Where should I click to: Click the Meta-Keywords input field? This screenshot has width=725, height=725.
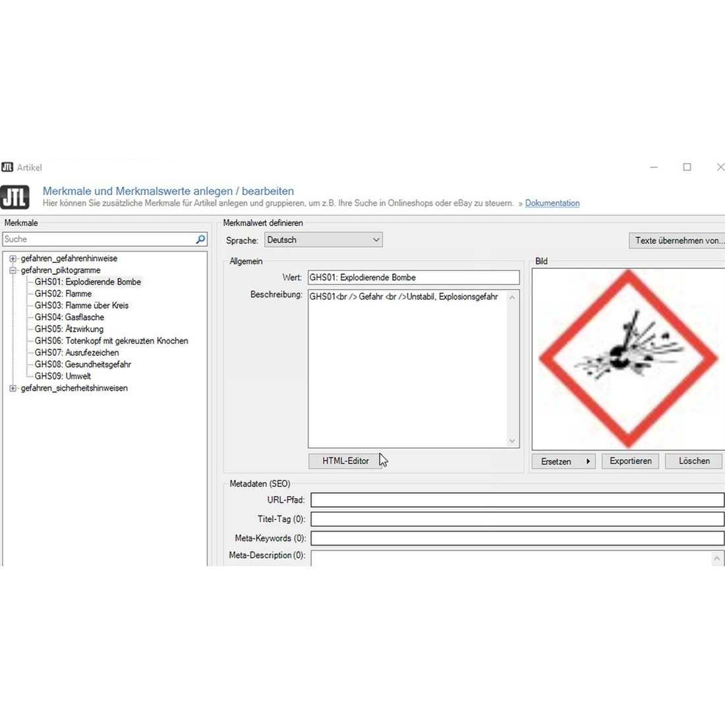click(517, 538)
